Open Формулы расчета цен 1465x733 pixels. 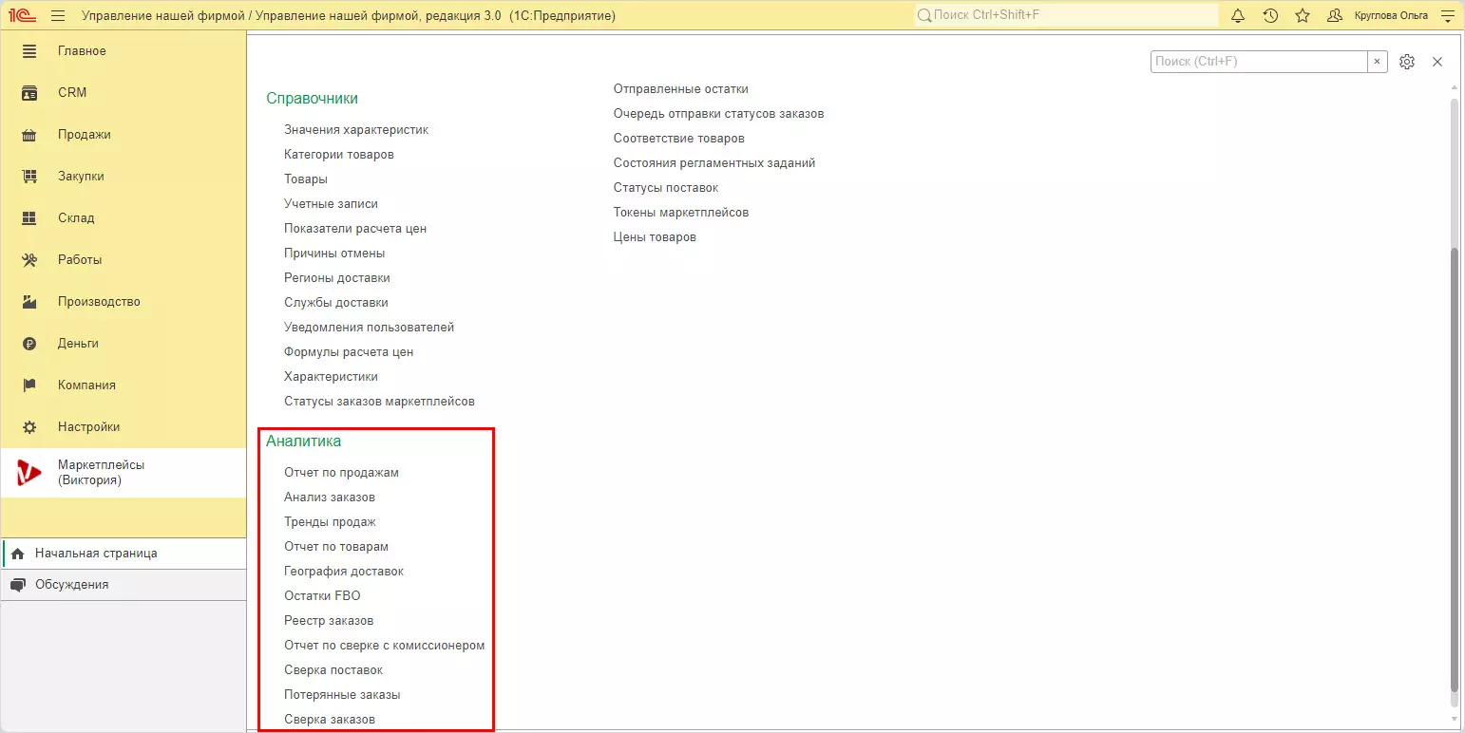pos(349,352)
